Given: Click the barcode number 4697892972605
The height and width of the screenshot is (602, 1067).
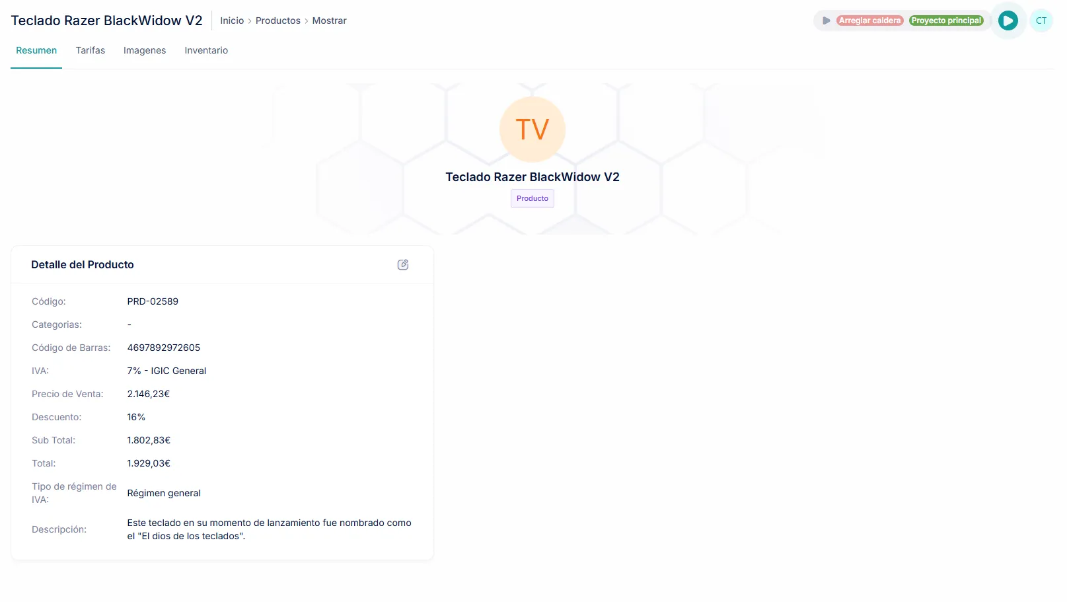Looking at the screenshot, I should (x=163, y=348).
